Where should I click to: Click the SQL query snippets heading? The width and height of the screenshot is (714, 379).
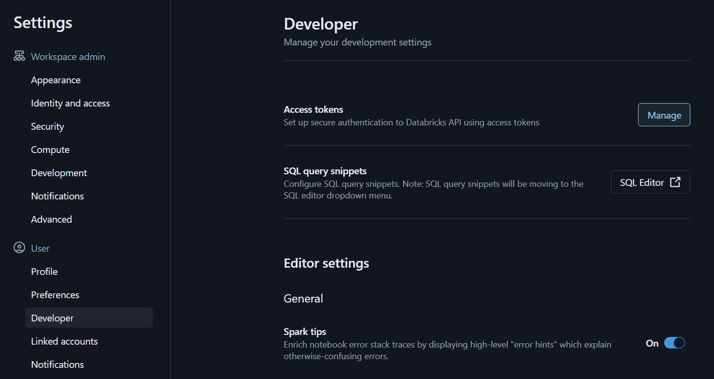pos(325,171)
